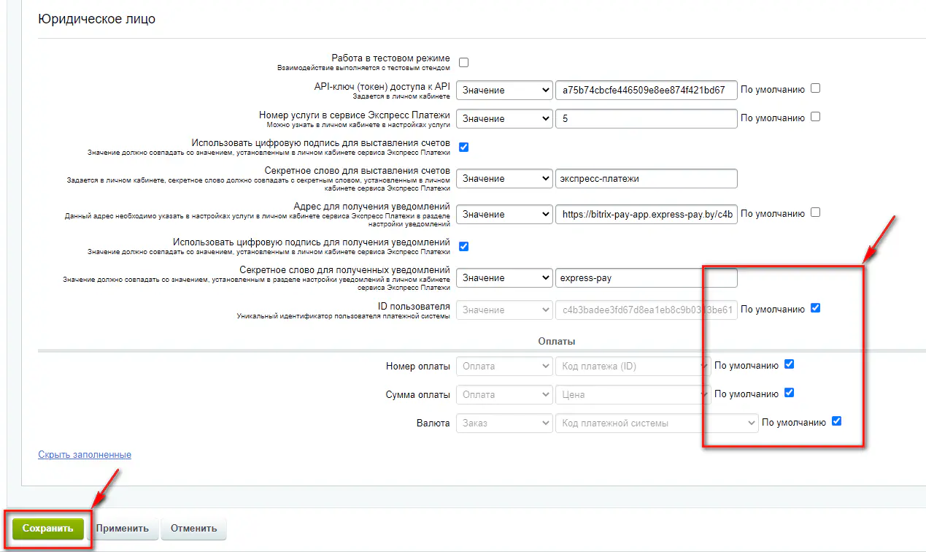926x552 pixels.
Task: Toggle default checkbox for service number
Action: point(816,117)
